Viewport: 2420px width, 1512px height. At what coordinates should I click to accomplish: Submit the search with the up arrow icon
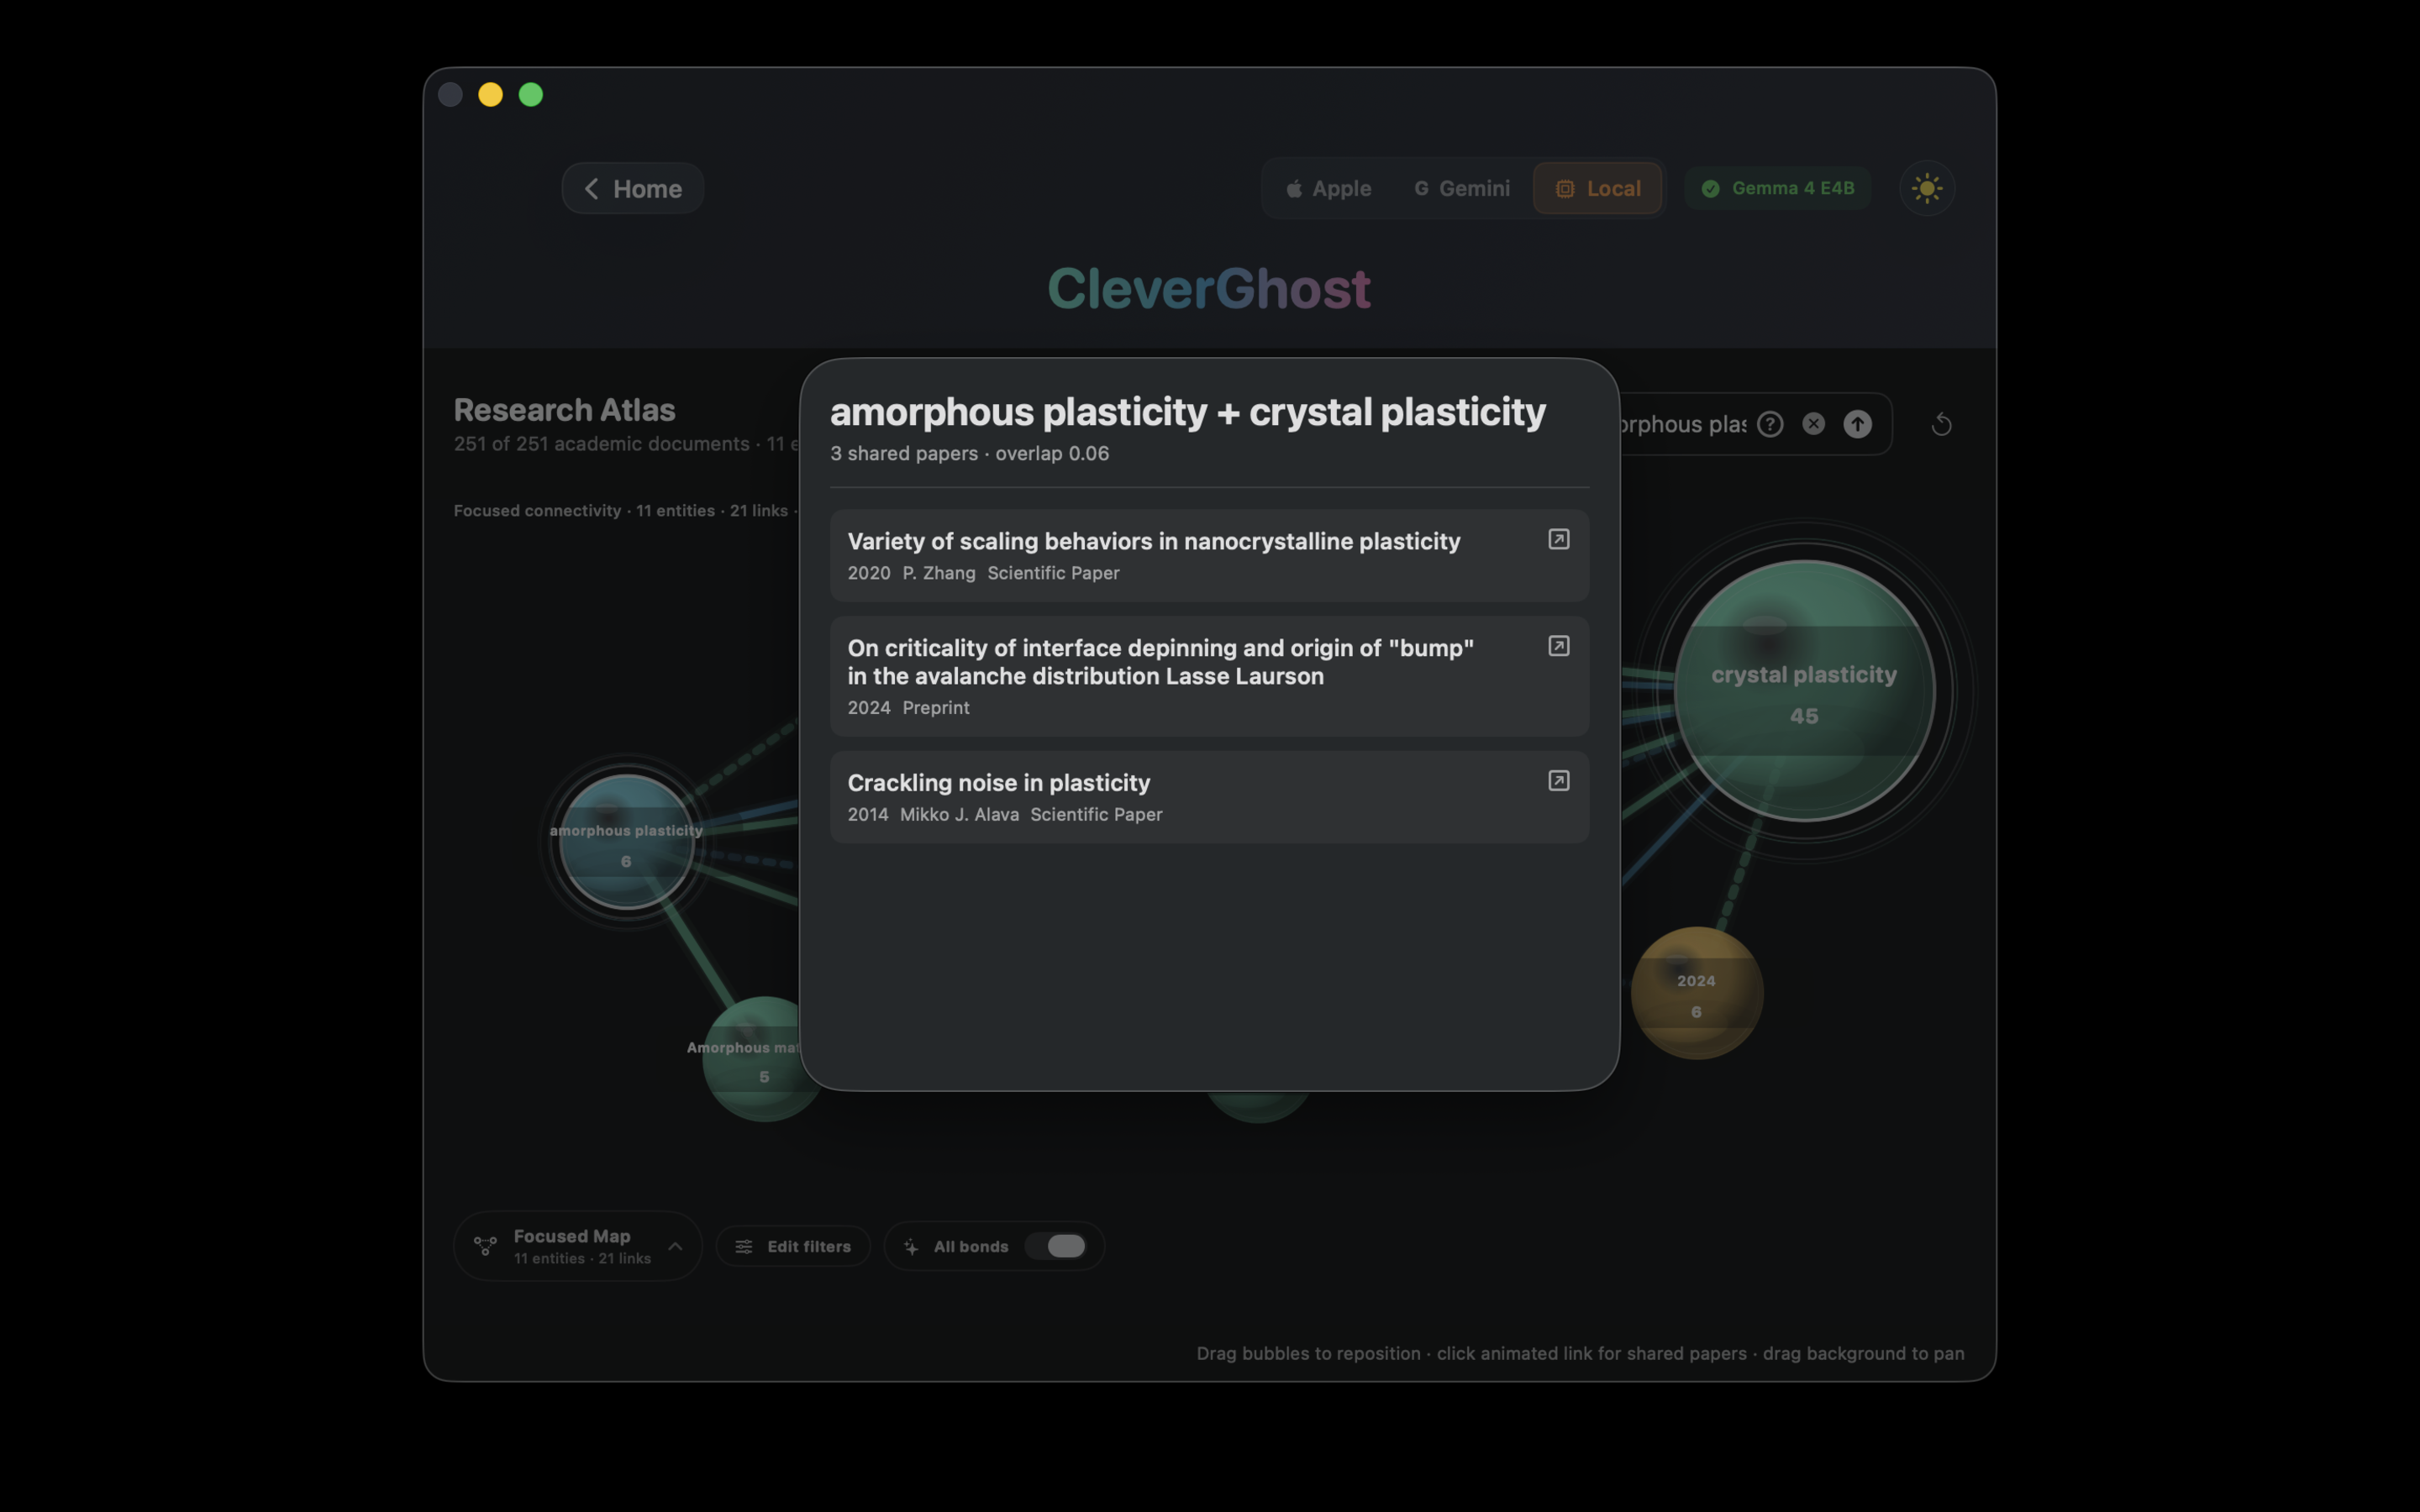[1857, 424]
